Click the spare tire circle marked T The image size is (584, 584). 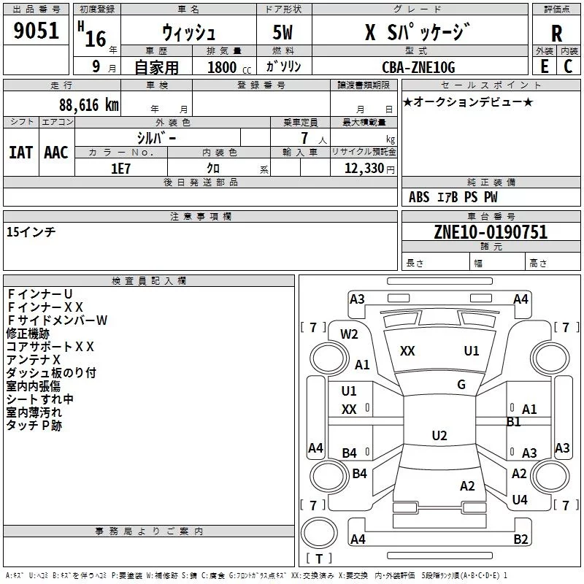click(x=319, y=532)
